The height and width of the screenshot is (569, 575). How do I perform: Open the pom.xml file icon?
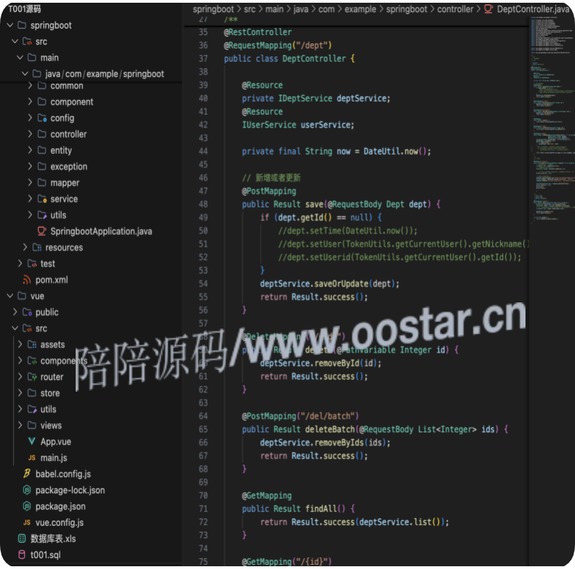pos(28,280)
